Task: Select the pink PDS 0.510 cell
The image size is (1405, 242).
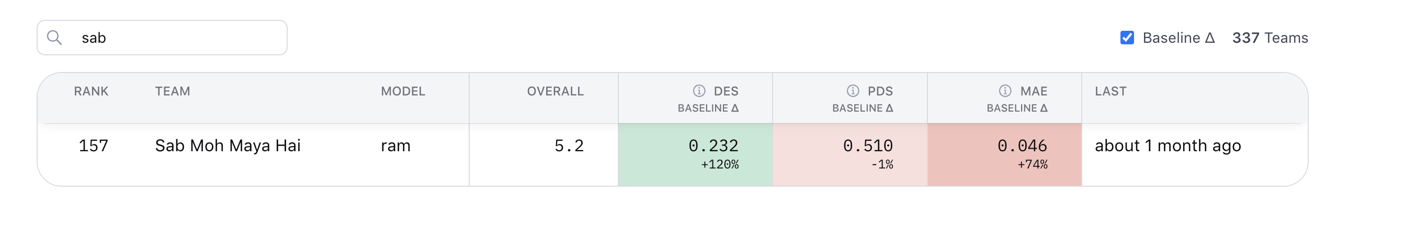Action: coord(849,154)
